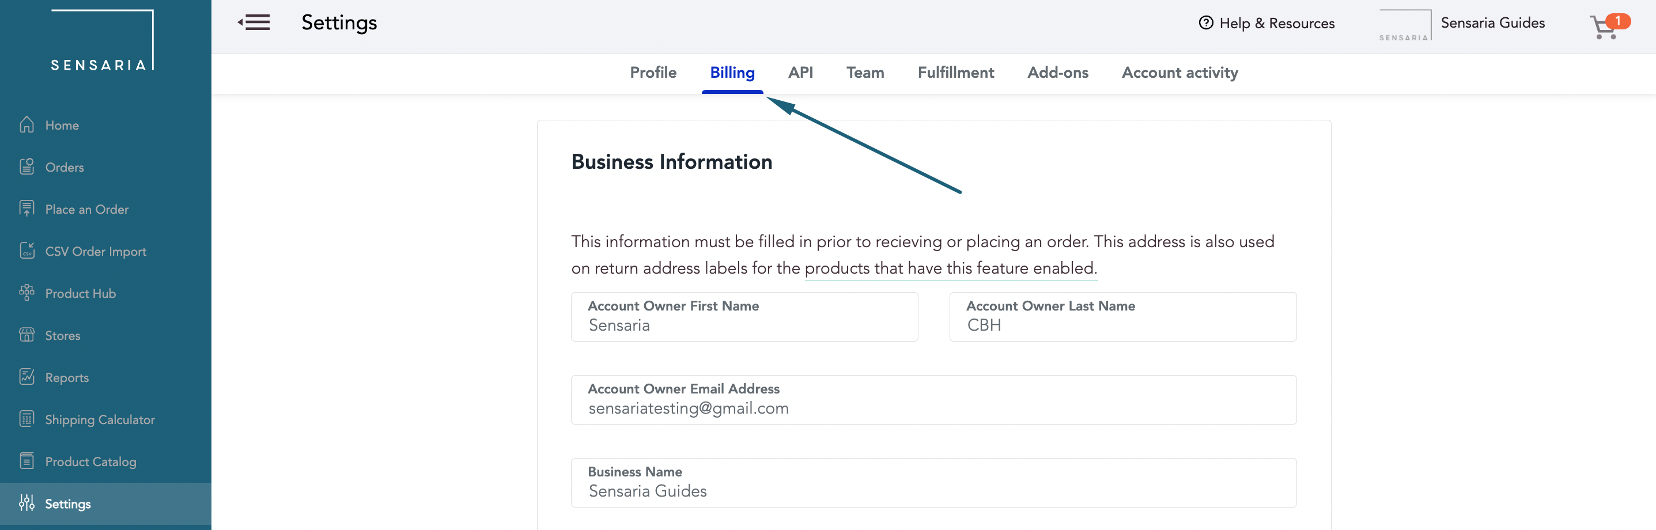Click the cart's orange item count badge
The image size is (1656, 530).
(x=1618, y=21)
